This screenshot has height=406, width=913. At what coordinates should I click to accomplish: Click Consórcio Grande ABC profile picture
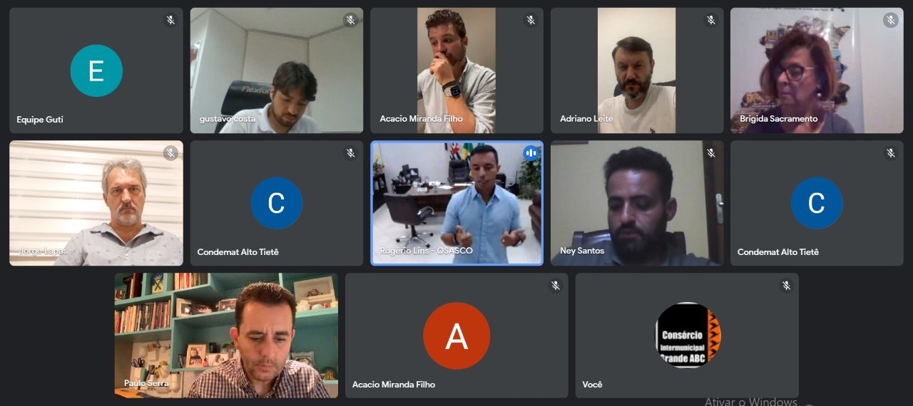coord(688,335)
